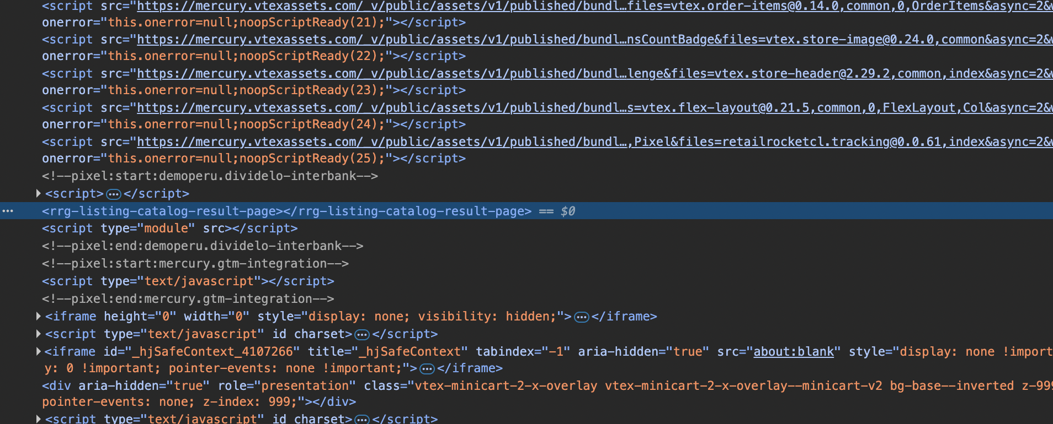Click the ellipsis badge in the bottom-most script node
Viewport: 1053px width, 424px height.
tap(361, 419)
